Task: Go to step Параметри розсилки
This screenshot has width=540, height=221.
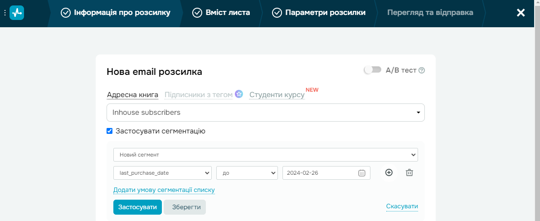Action: pos(319,13)
